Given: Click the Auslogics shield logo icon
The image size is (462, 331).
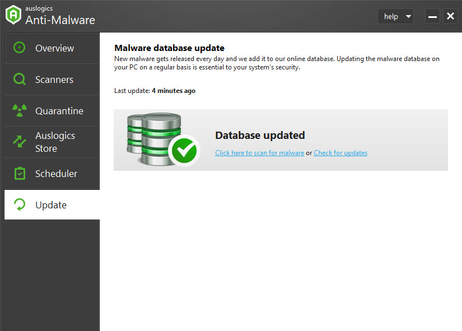Looking at the screenshot, I should 13,15.
